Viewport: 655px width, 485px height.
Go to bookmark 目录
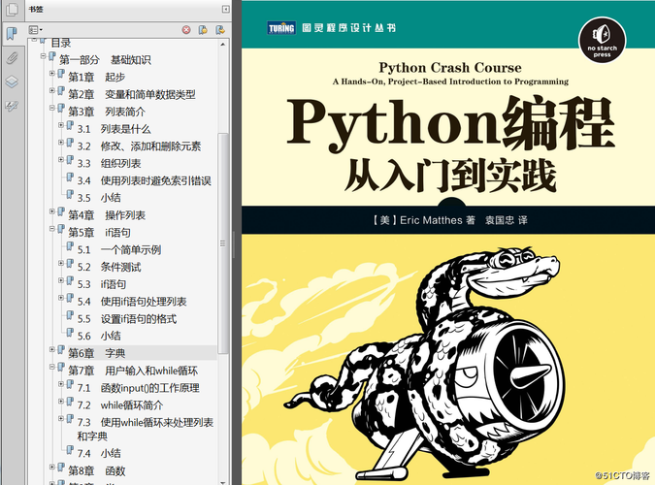[61, 43]
